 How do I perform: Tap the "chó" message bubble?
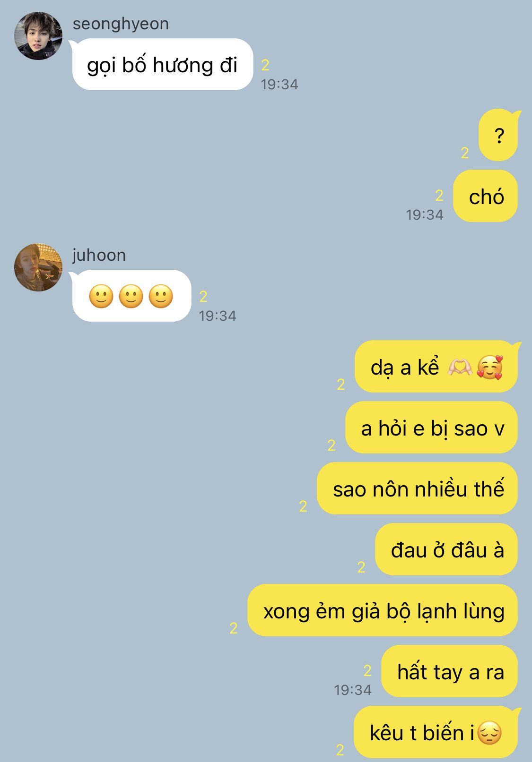click(486, 196)
